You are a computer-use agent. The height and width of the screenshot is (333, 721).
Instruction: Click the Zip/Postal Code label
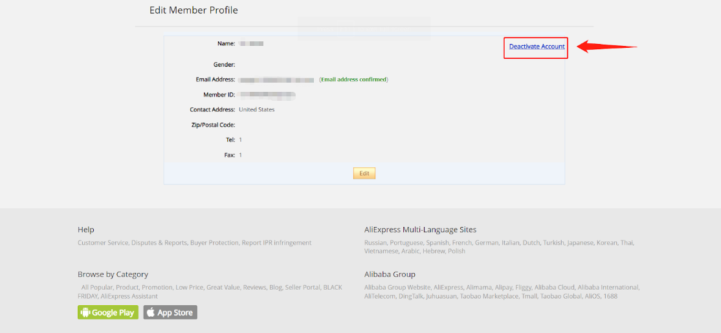click(213, 125)
